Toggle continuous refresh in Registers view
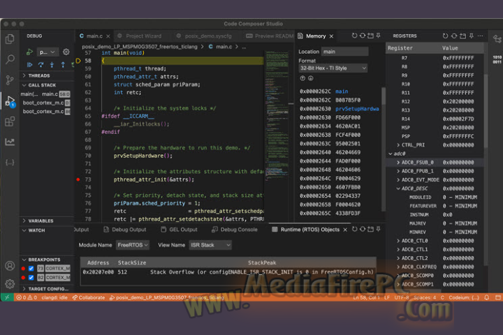503x335 pixels. [x=454, y=36]
